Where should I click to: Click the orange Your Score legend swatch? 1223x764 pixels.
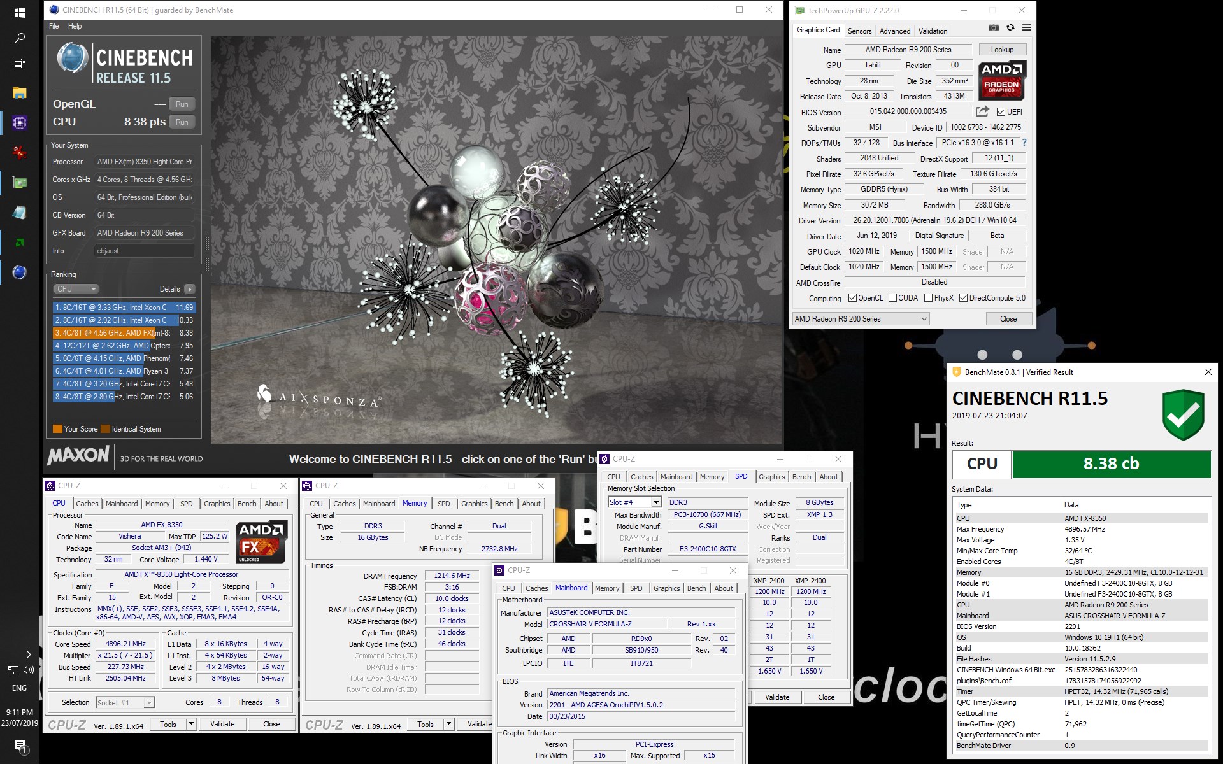tap(57, 429)
